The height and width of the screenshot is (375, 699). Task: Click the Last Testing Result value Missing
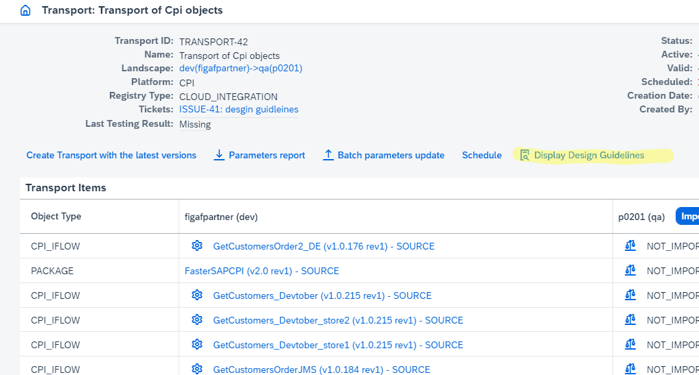(195, 124)
